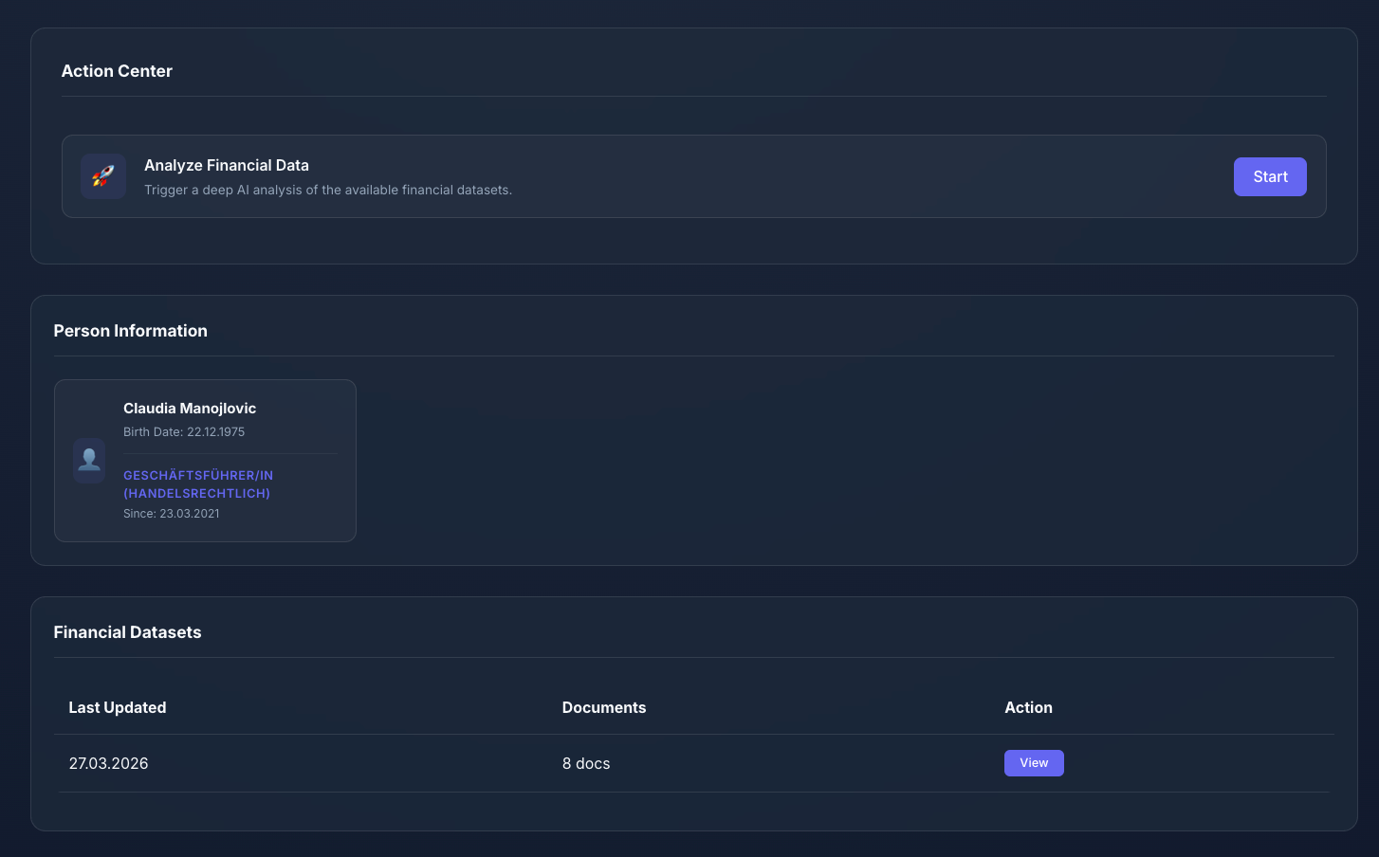Click the rocket icon beside Analyze Financial Data
Screen dimensions: 1379x857
pyautogui.click(x=103, y=176)
